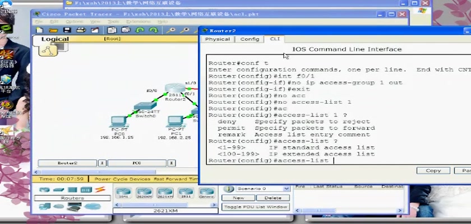This screenshot has height=224, width=471.
Task: Select the WAN Emulation cloud icon
Action: point(58,206)
